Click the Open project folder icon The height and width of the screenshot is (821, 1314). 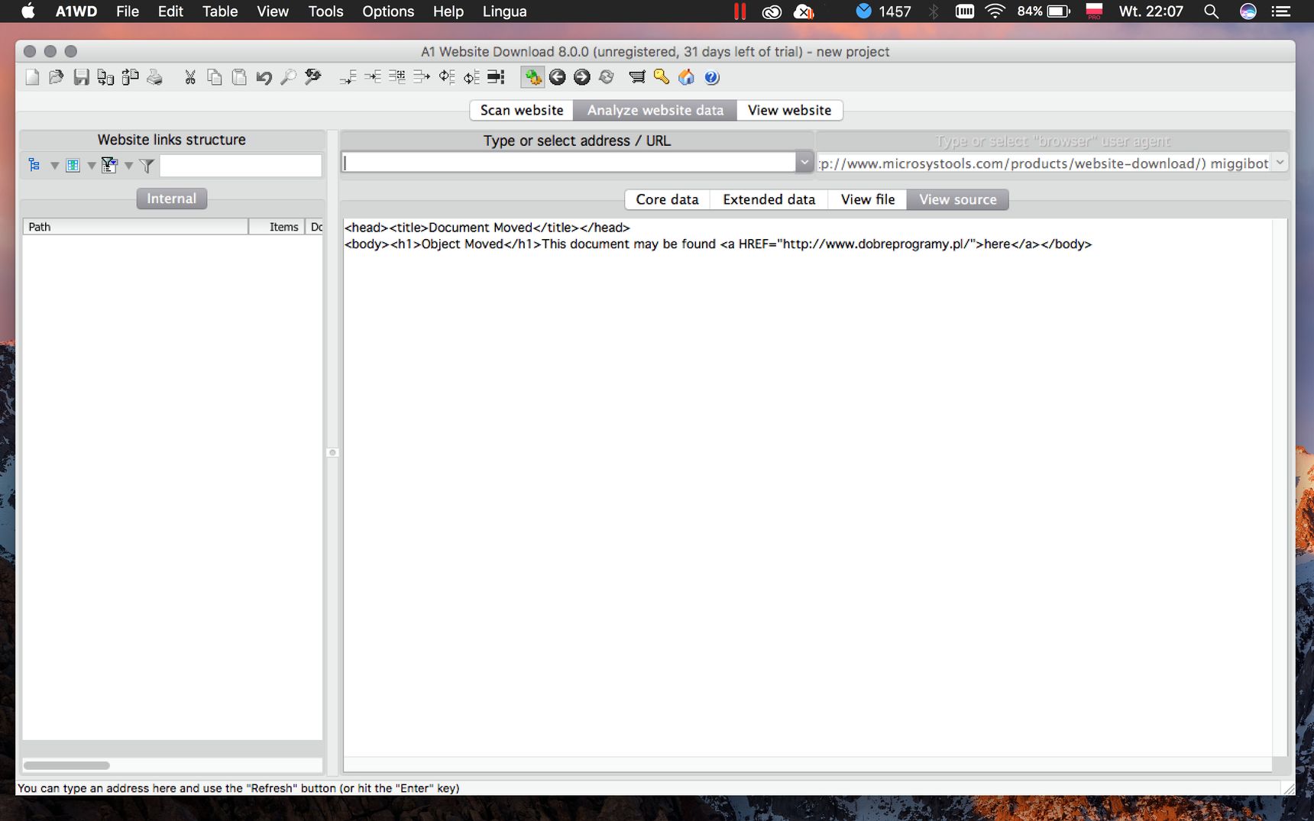(56, 77)
